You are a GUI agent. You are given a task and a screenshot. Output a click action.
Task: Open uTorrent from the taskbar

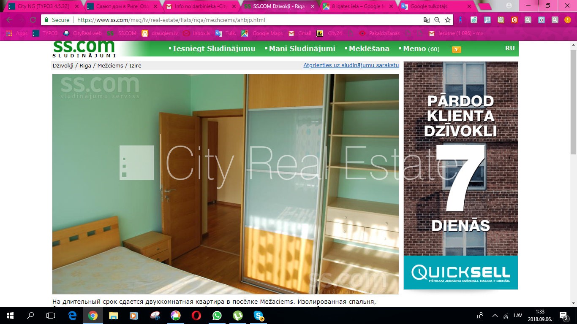[237, 316]
